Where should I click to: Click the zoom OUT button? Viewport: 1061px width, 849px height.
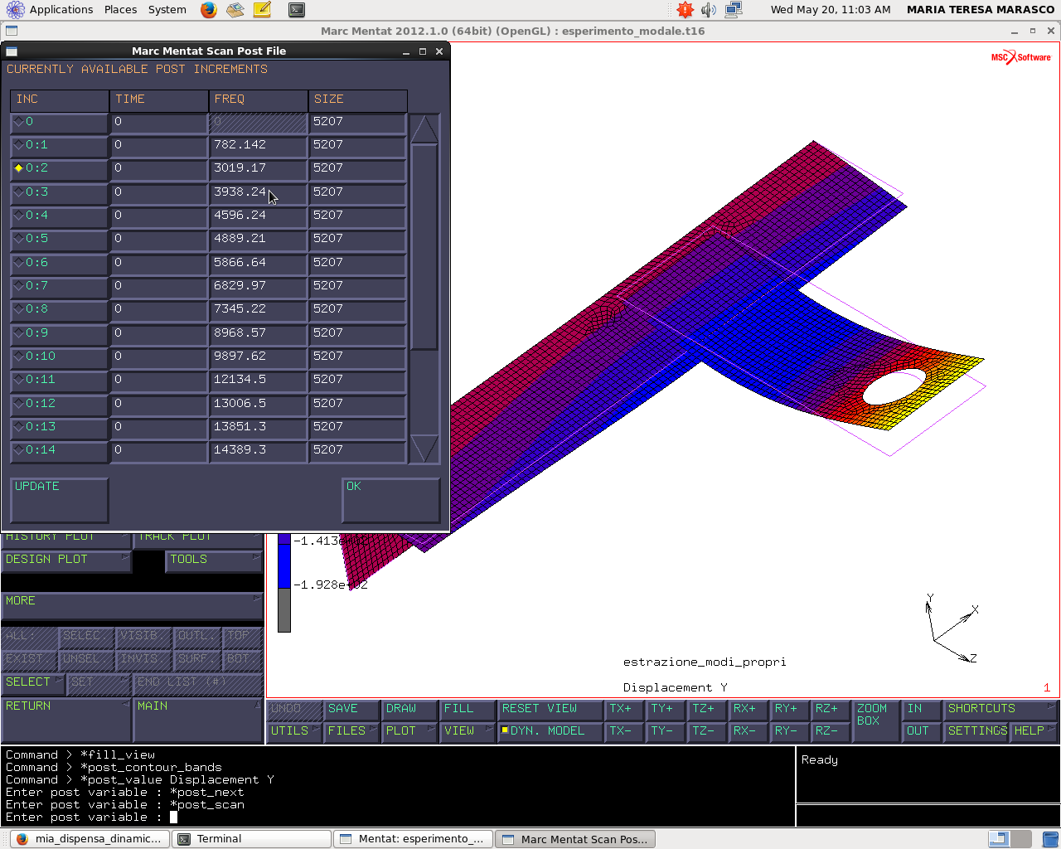pyautogui.click(x=922, y=731)
